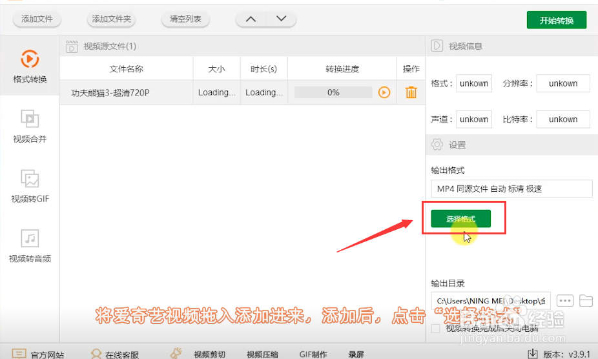Open GIF制作 from bottom bar
This screenshot has width=598, height=359.
[x=313, y=354]
